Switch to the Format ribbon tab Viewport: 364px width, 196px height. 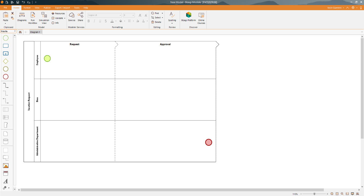click(27, 8)
